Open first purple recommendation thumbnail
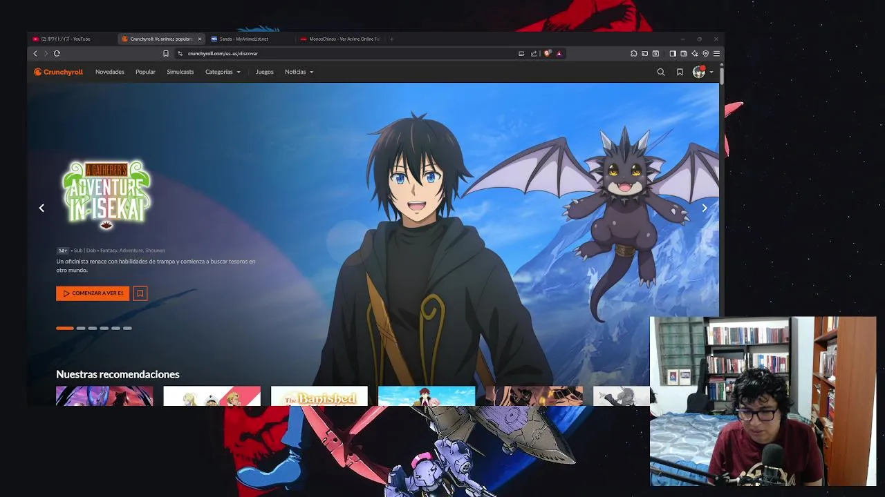 pos(104,396)
